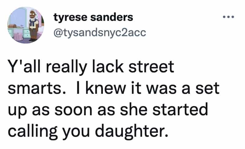Open the @tysandsnyc2acc handle link

[x=100, y=33]
